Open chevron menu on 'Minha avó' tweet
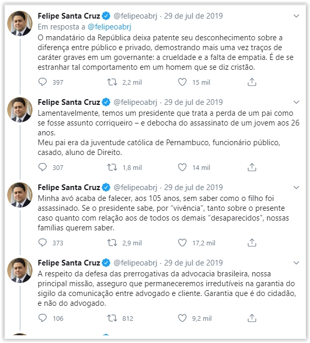 (296, 187)
